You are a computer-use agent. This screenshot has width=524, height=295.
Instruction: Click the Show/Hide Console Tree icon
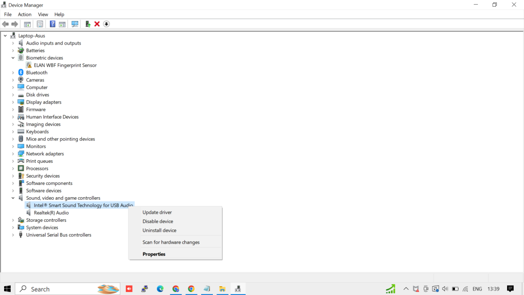(28, 24)
